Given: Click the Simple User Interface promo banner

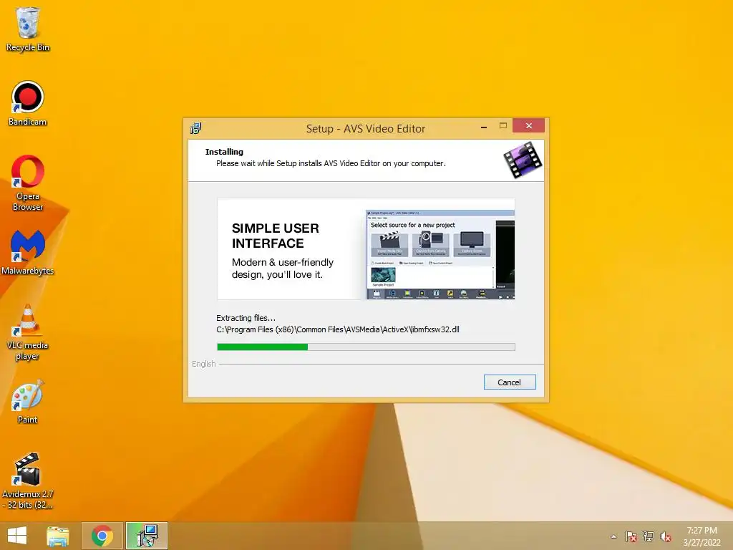Looking at the screenshot, I should coord(366,249).
